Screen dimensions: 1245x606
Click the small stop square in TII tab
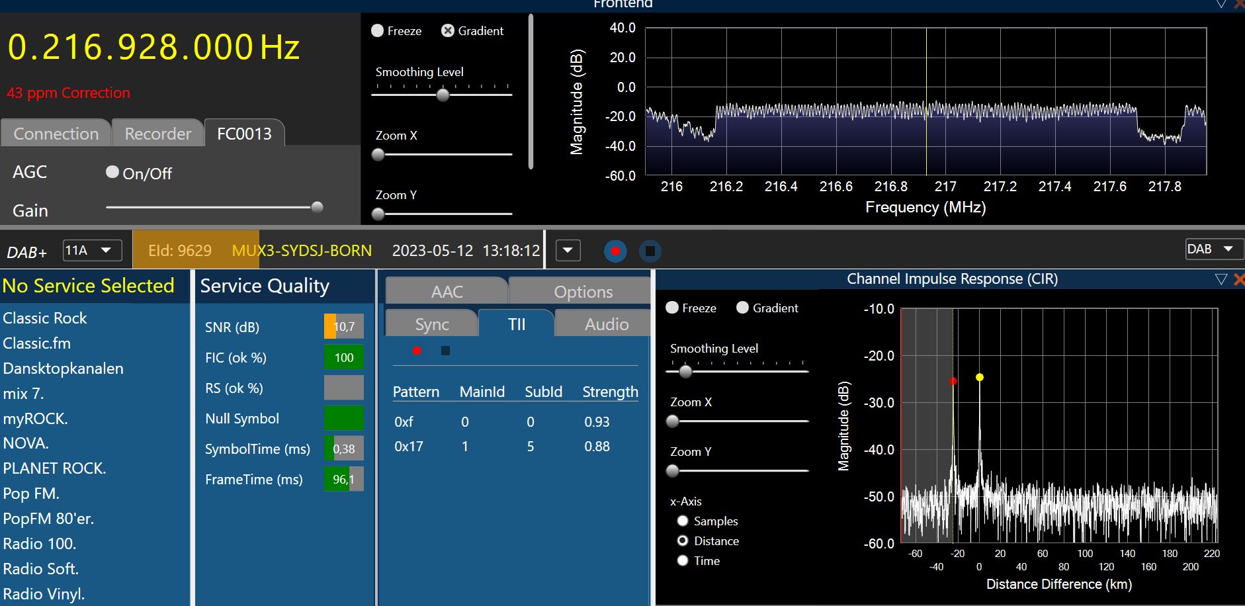[x=445, y=351]
